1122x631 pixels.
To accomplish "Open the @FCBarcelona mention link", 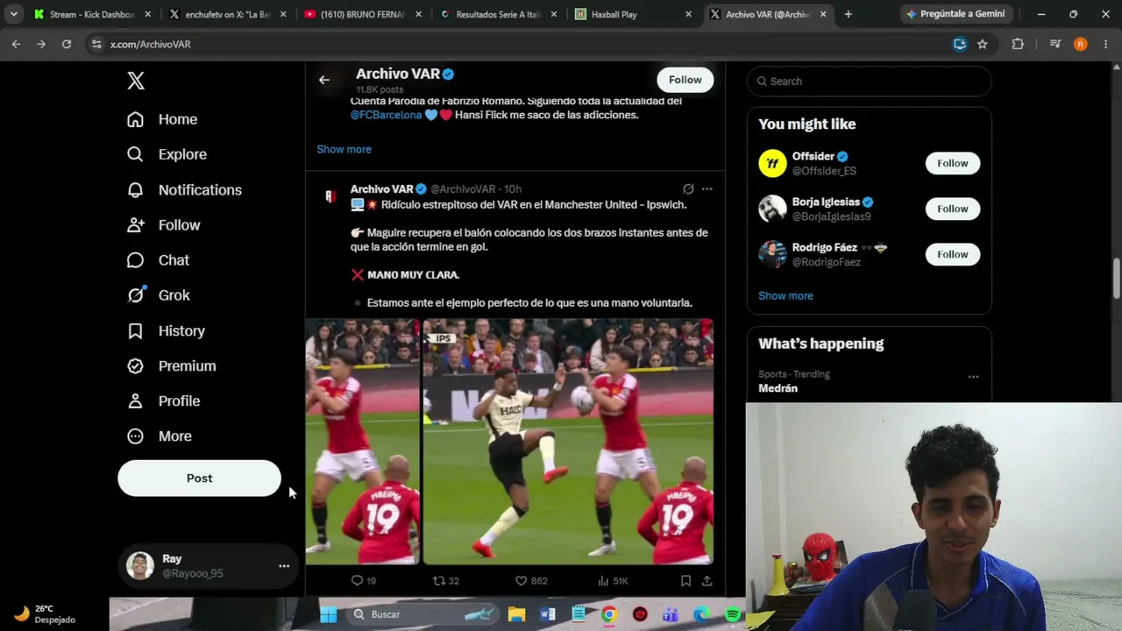I will point(387,115).
